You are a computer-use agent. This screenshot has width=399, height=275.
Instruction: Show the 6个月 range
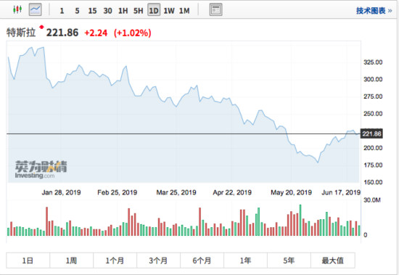(x=202, y=260)
